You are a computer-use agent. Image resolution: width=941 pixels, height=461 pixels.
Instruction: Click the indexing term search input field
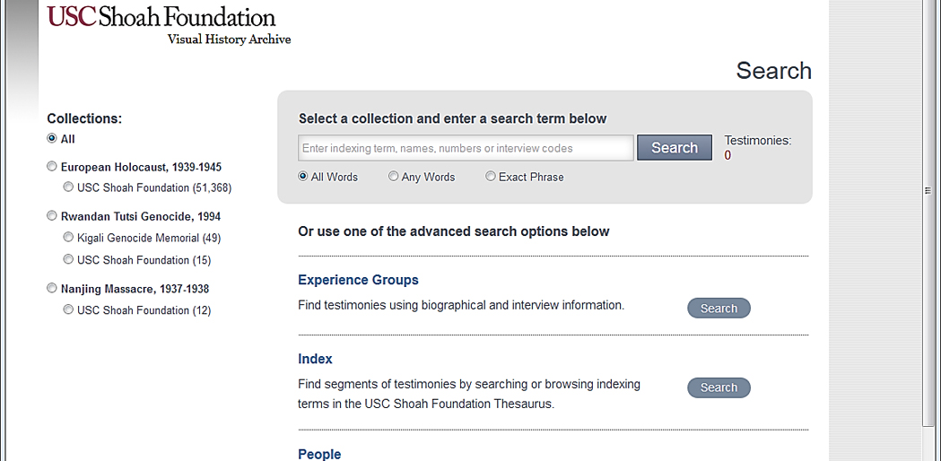(466, 148)
